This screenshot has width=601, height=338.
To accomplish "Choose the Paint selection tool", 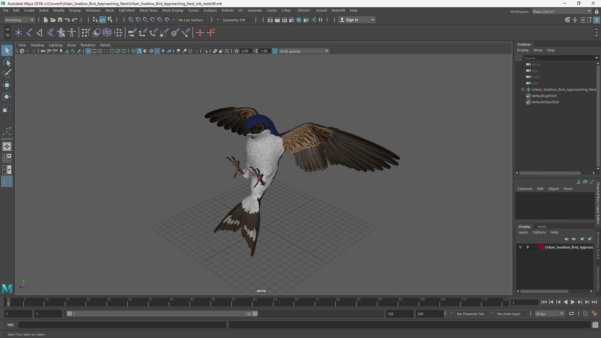I will point(7,74).
